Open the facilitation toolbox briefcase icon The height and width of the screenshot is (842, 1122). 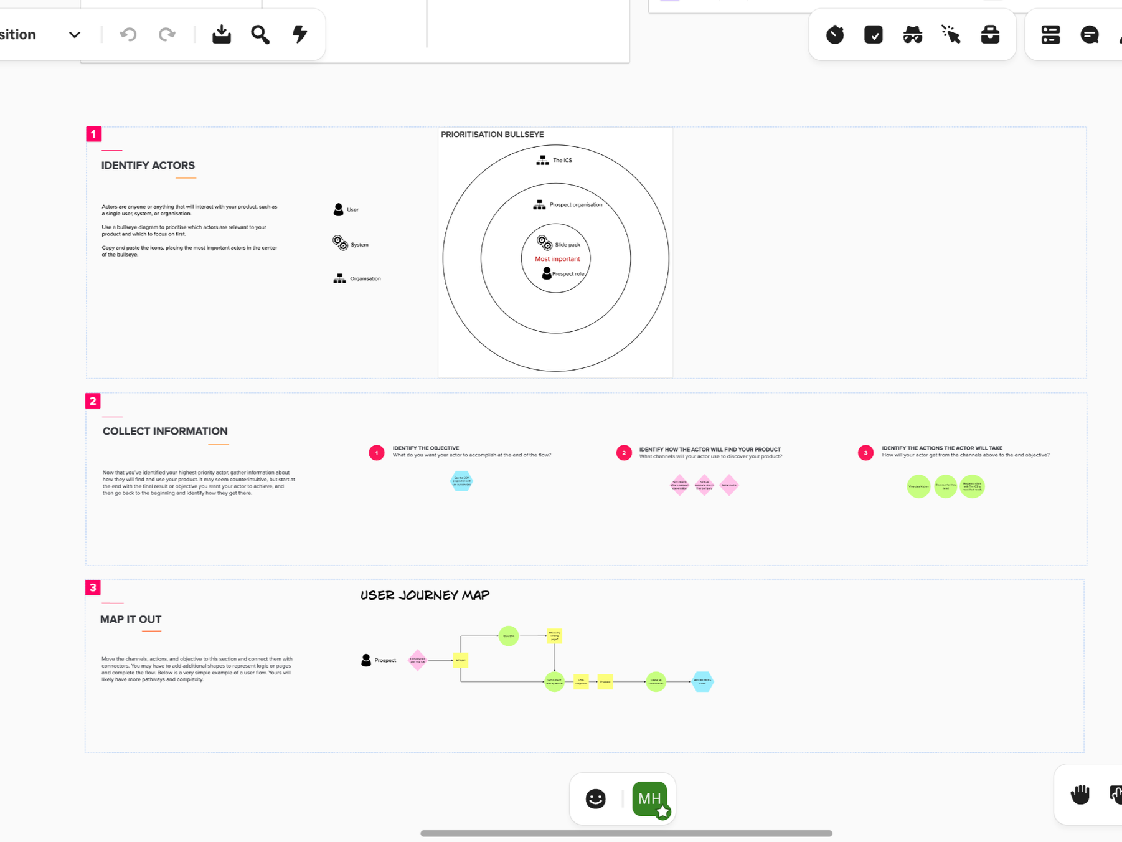point(990,35)
